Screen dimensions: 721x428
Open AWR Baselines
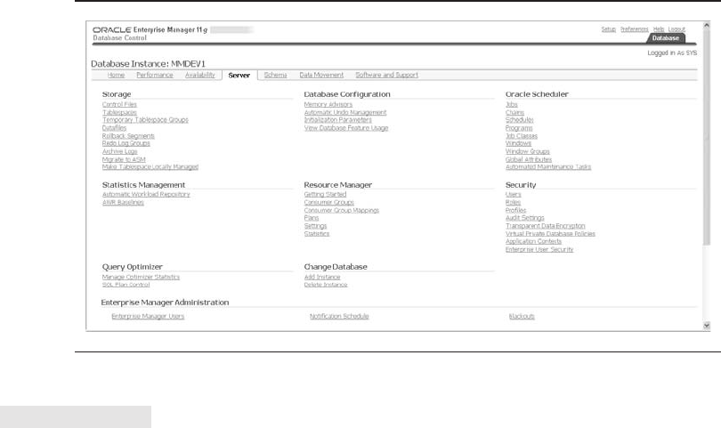tap(123, 202)
